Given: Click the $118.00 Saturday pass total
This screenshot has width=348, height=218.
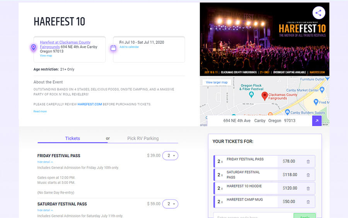Looking at the screenshot, I should [x=290, y=175].
